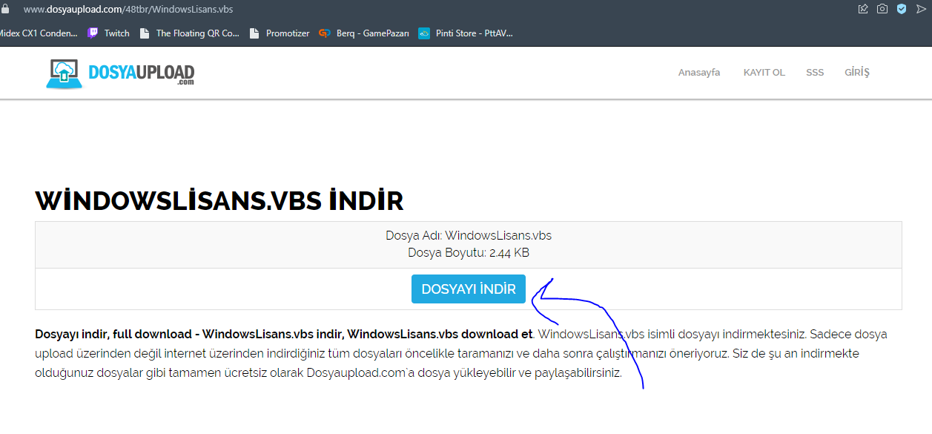
Task: Click the DosyaUpload.com logo
Action: [121, 73]
